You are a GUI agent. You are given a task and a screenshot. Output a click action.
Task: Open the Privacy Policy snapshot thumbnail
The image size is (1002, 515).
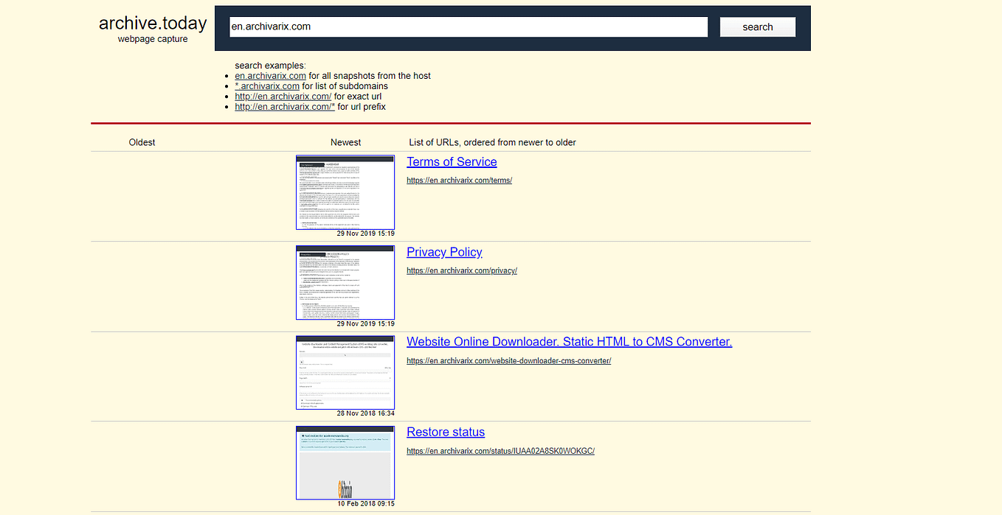coord(345,282)
